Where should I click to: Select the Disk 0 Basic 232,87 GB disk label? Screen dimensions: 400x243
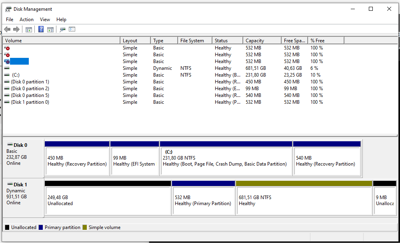click(x=23, y=158)
